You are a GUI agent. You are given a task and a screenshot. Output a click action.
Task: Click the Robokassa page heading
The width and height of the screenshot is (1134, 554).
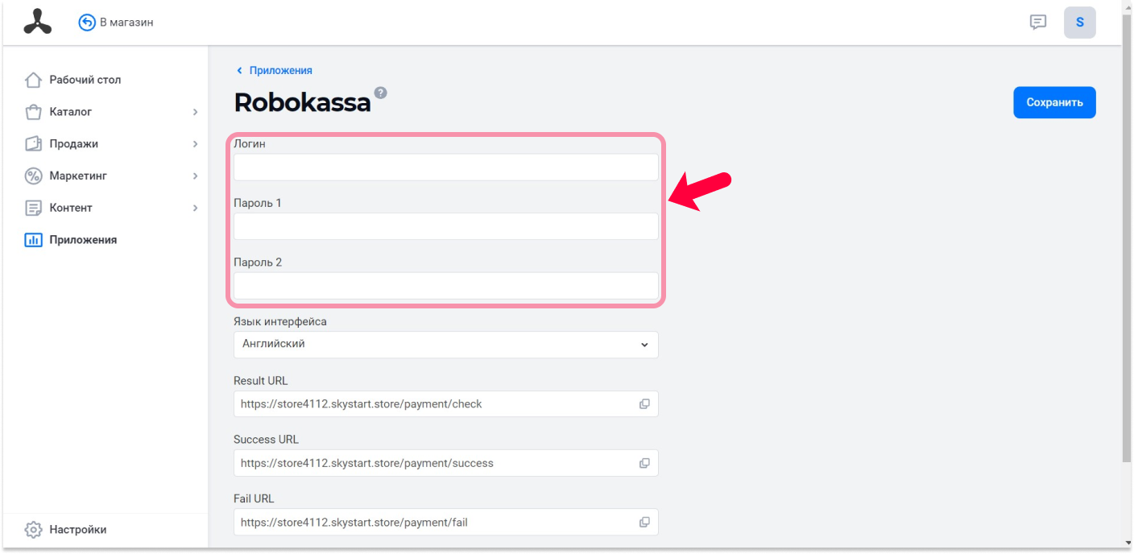[x=302, y=102]
